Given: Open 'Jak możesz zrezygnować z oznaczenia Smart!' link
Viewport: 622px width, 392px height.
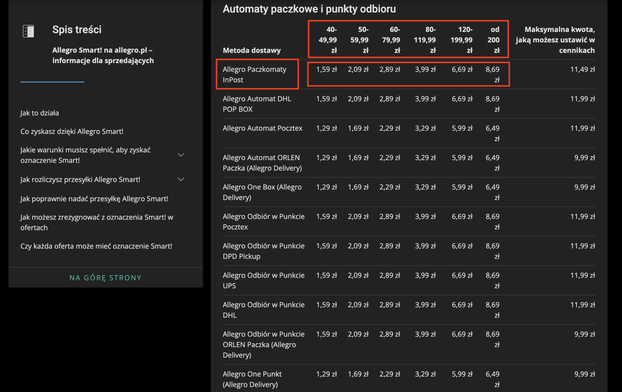Looking at the screenshot, I should click(97, 222).
